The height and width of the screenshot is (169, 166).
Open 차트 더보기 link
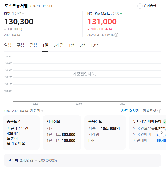coord(130,111)
